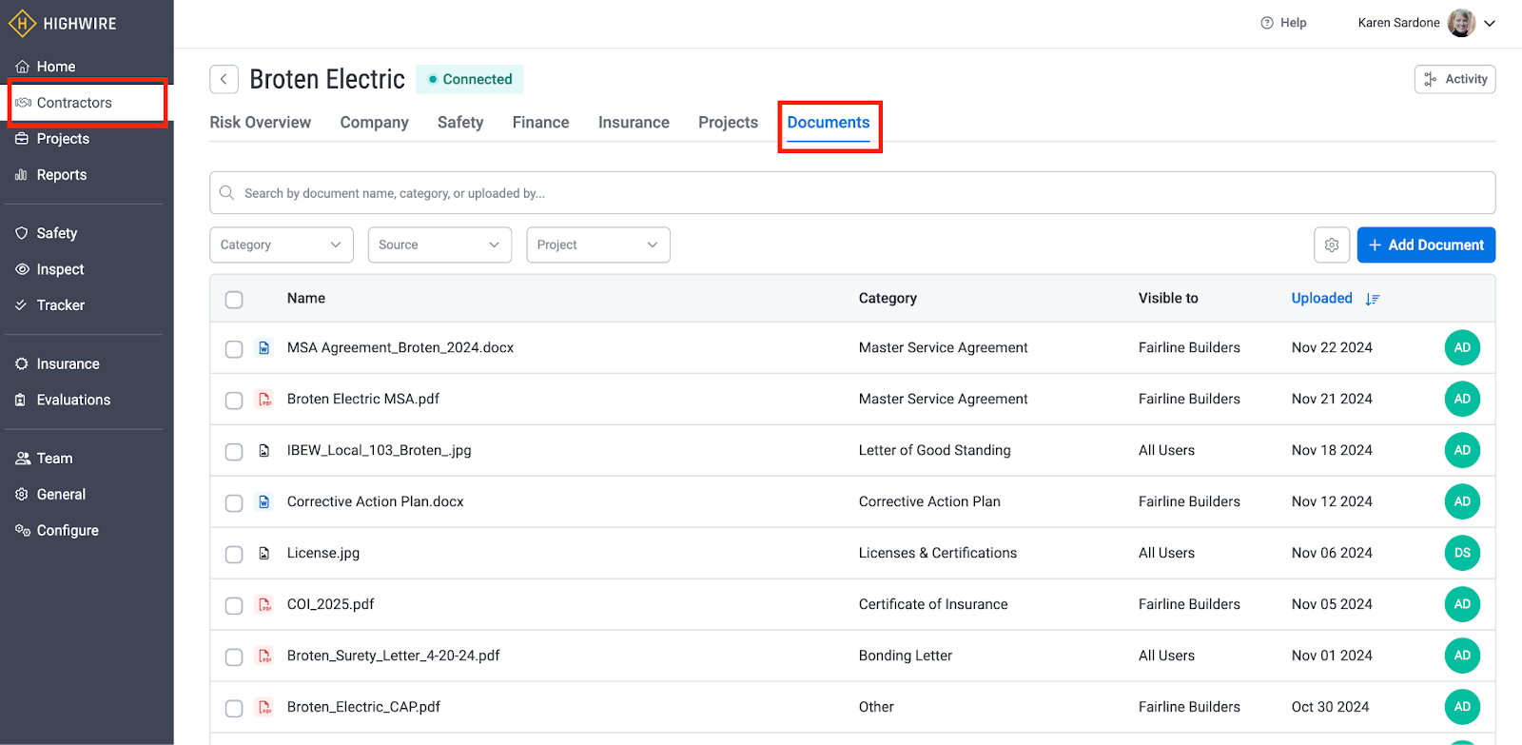The height and width of the screenshot is (745, 1522).
Task: Open table settings gear icon
Action: (x=1332, y=245)
